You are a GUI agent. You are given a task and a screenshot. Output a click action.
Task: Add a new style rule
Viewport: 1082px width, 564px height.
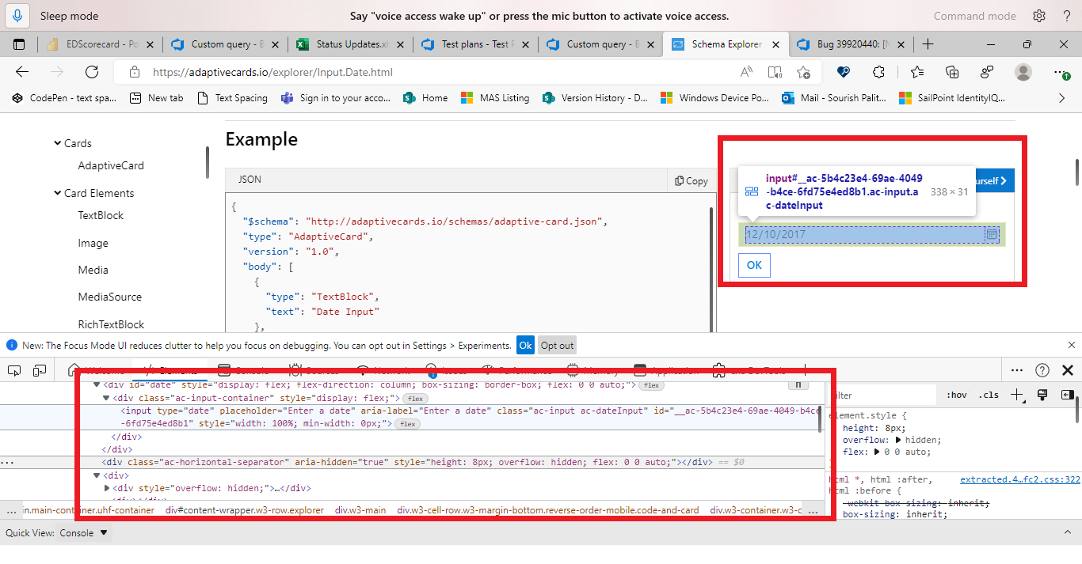tap(1018, 395)
